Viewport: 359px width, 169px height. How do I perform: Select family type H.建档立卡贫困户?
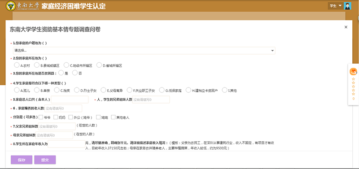[188, 90]
